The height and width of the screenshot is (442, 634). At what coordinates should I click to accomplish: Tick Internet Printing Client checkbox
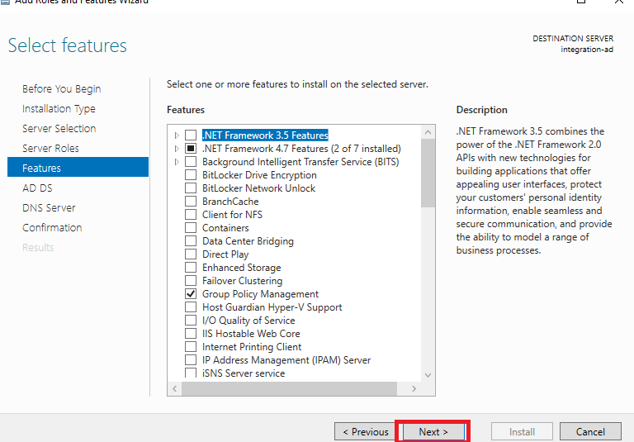pyautogui.click(x=191, y=347)
